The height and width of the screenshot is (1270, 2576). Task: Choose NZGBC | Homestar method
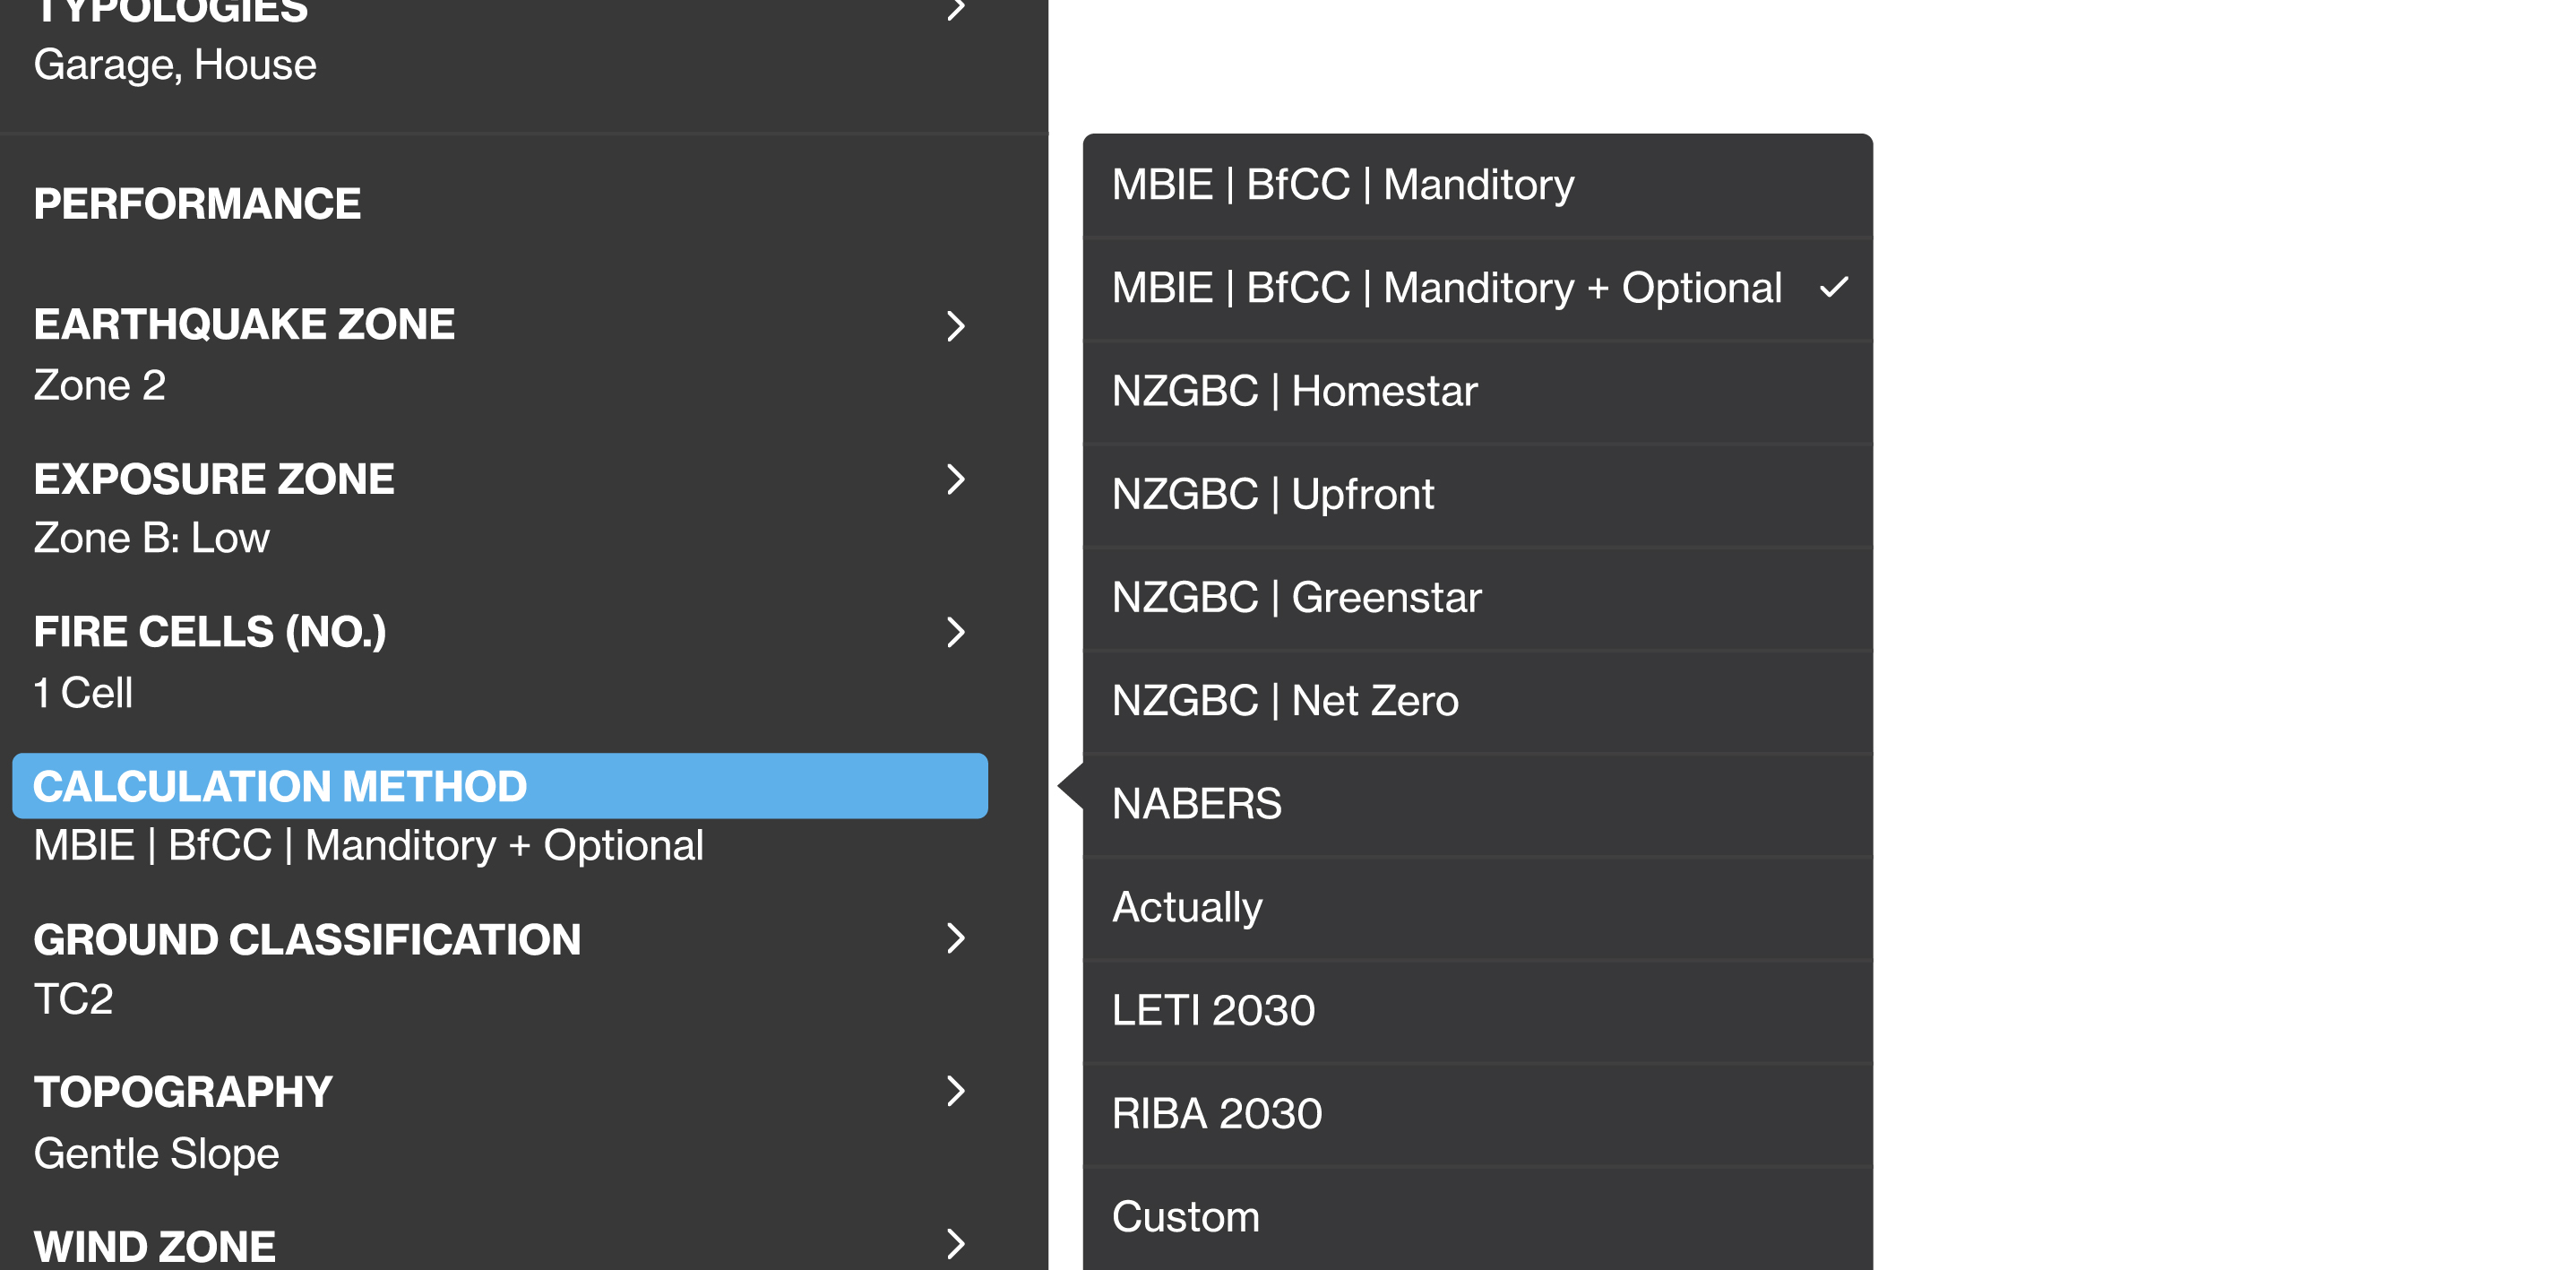tap(1294, 391)
